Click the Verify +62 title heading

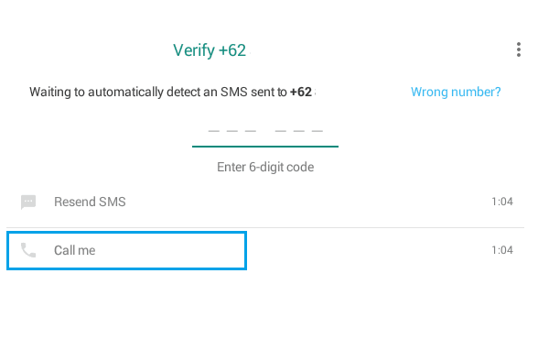pos(210,50)
